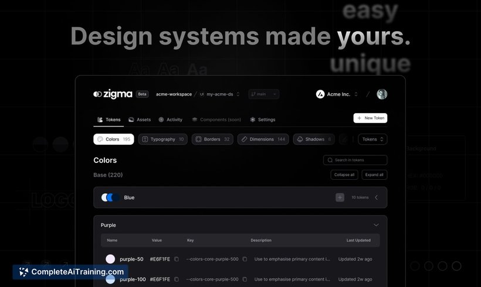This screenshot has height=287, width=481.
Task: Open the Settings tab
Action: [263, 119]
